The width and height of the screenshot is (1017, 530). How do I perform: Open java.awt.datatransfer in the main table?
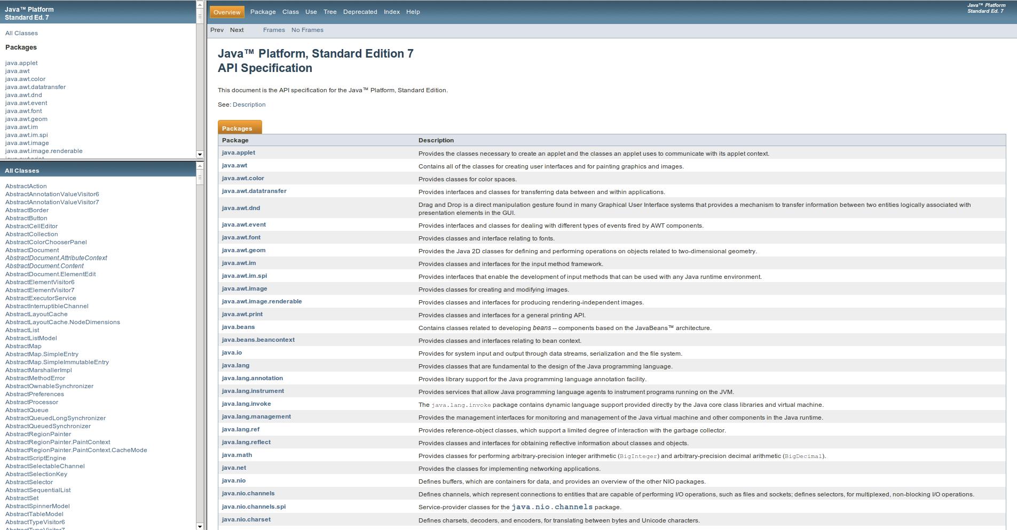click(x=254, y=191)
